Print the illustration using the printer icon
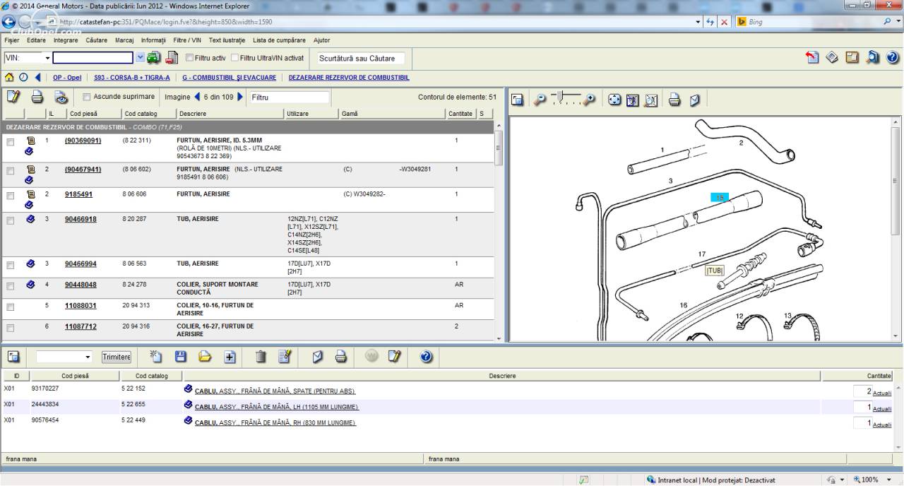This screenshot has width=904, height=486. pos(674,100)
